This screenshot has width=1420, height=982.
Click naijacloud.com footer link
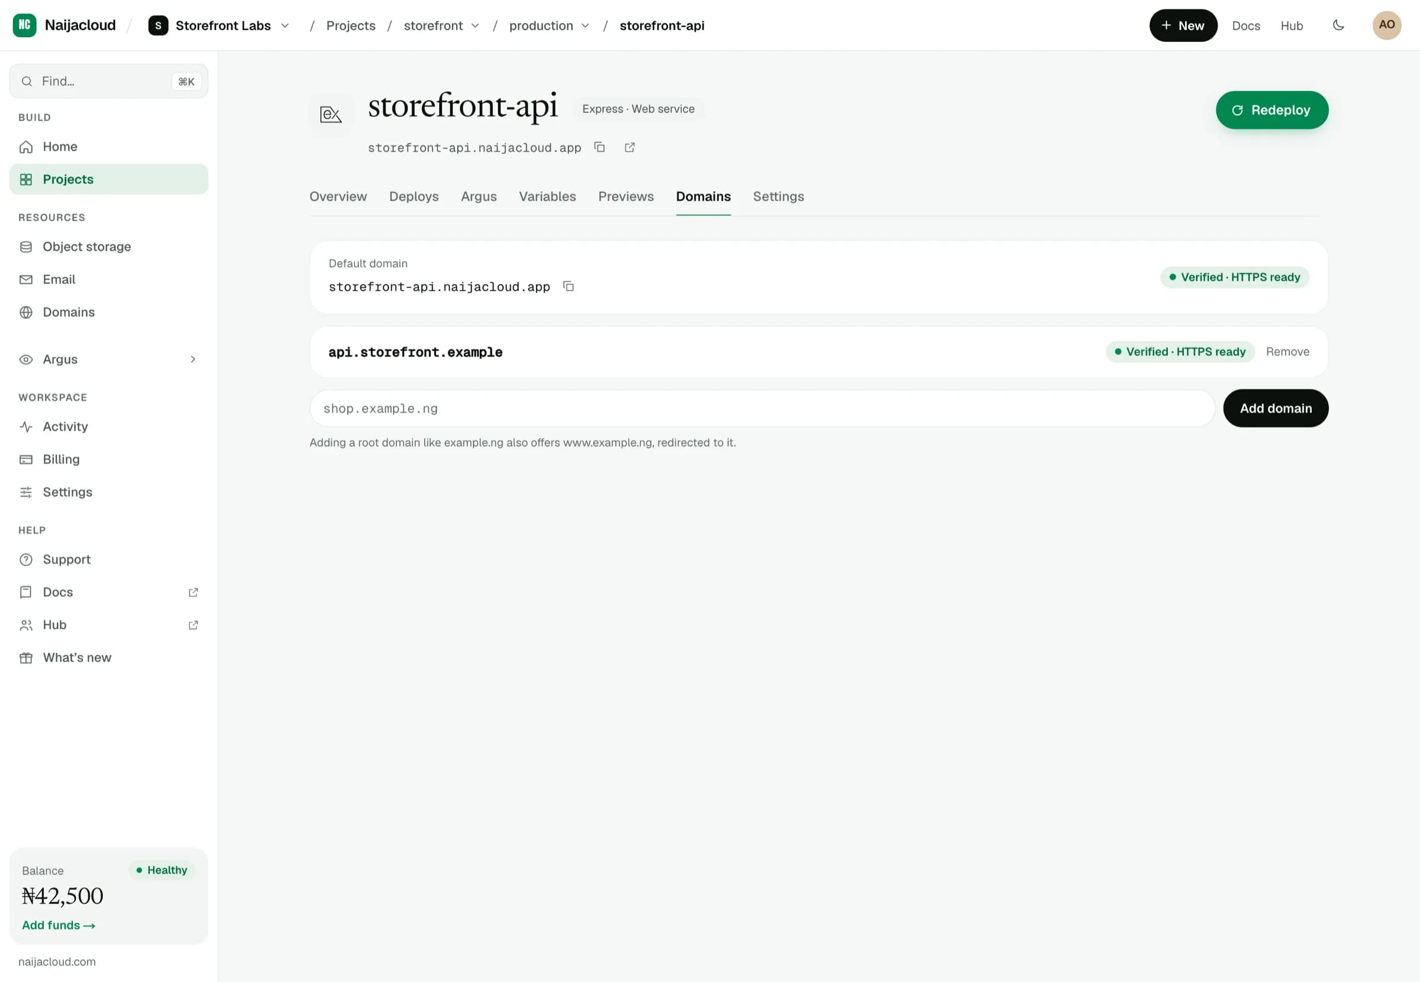pos(57,961)
